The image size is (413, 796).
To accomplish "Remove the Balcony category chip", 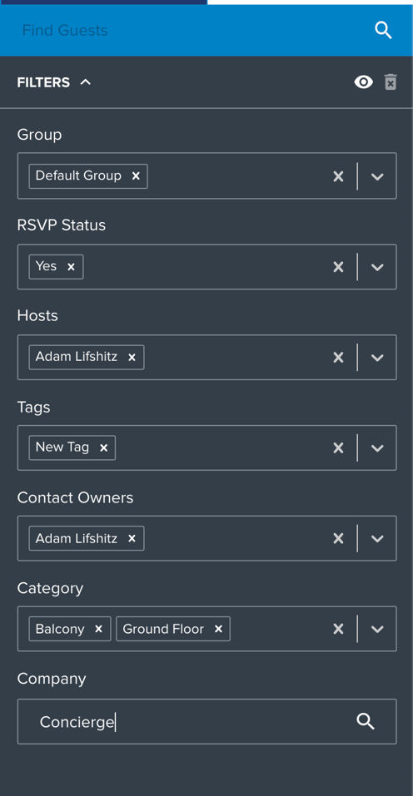I will pyautogui.click(x=98, y=629).
